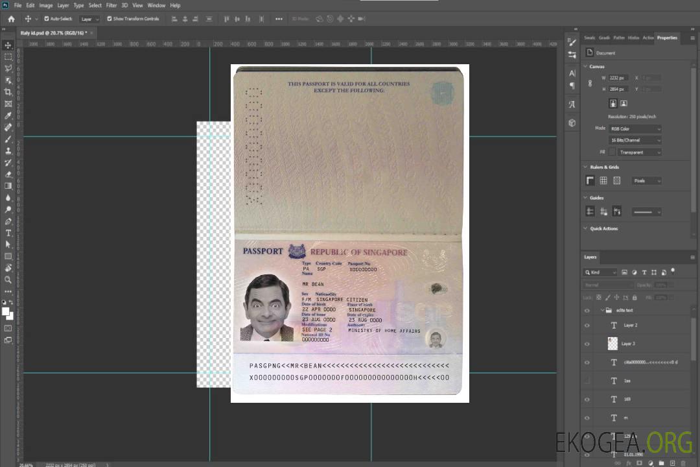Create a new layer in Layers panel
700x467 pixels.
click(672, 463)
